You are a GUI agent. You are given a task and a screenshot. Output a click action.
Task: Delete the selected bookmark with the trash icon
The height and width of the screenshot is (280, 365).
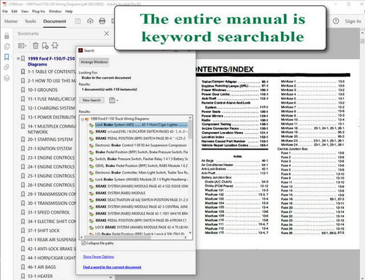36,45
